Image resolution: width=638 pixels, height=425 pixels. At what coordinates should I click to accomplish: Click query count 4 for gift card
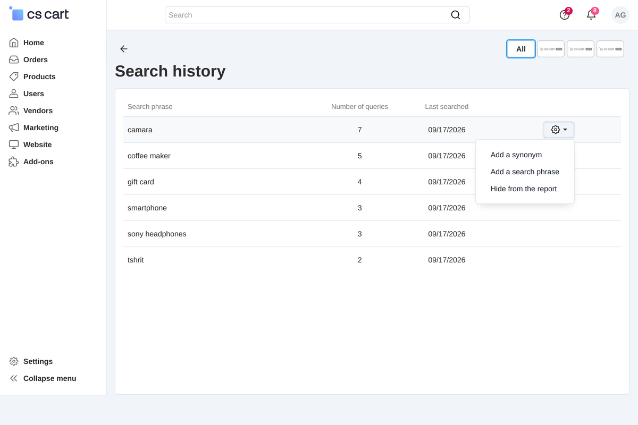click(x=359, y=182)
